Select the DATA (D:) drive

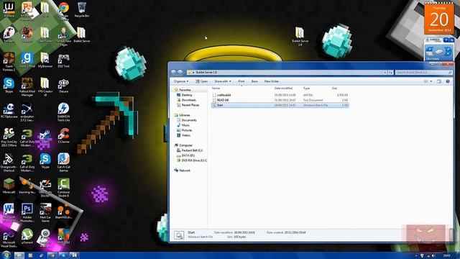(186, 155)
